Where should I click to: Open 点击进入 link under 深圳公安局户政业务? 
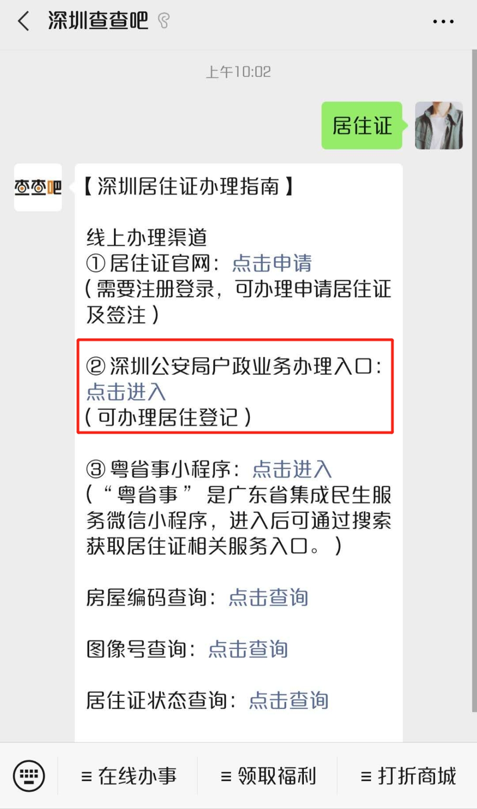pos(126,392)
